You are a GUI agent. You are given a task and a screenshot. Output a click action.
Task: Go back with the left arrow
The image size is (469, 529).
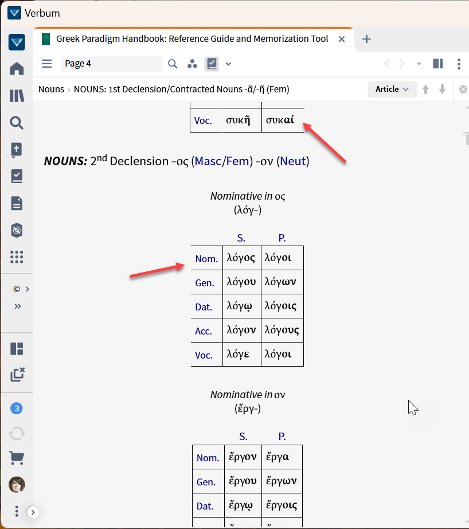(x=387, y=64)
